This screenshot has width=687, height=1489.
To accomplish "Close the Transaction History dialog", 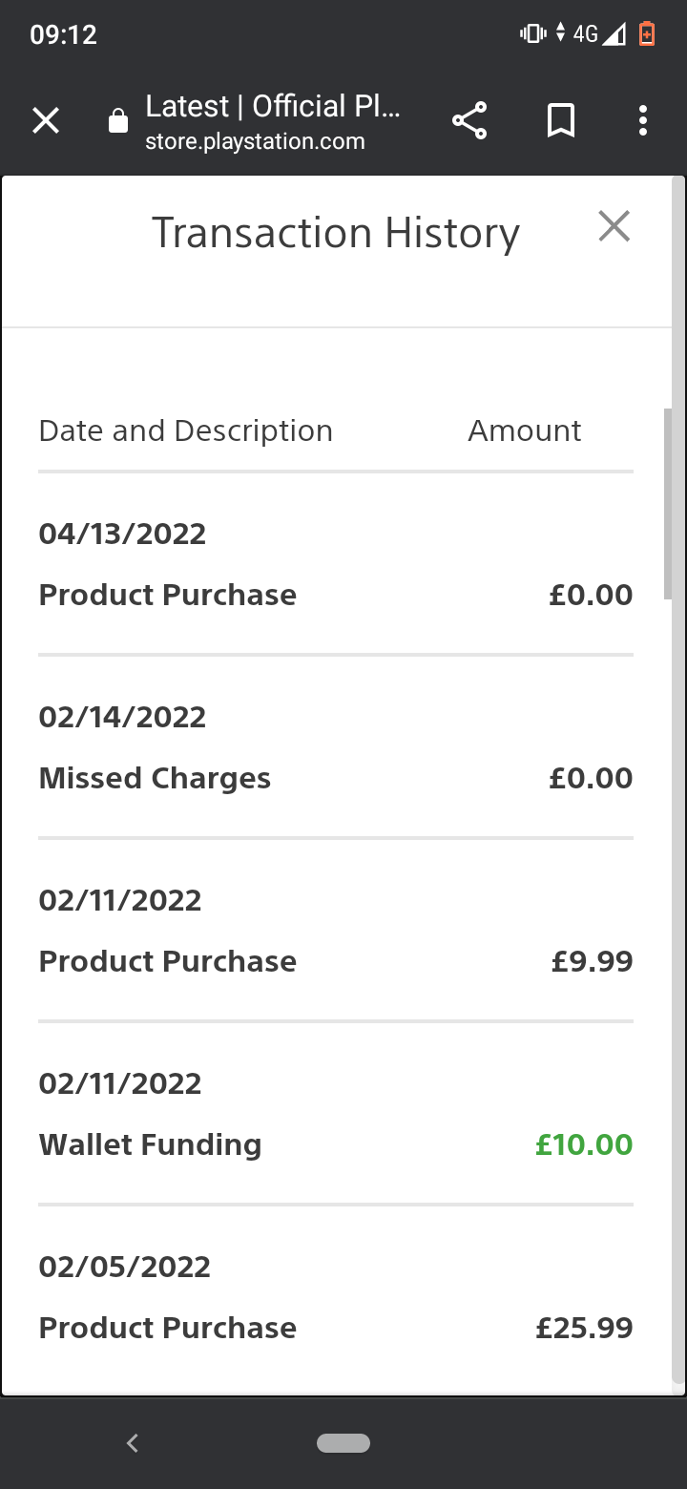I will [614, 227].
